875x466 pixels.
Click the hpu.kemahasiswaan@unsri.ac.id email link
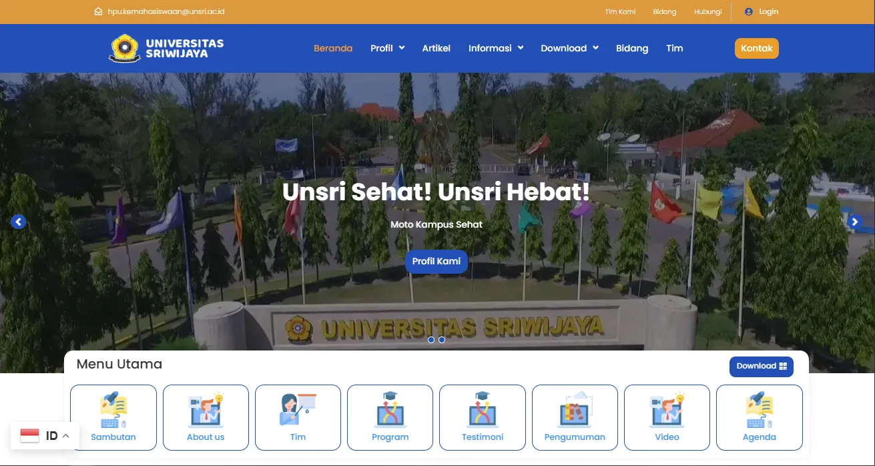click(166, 11)
